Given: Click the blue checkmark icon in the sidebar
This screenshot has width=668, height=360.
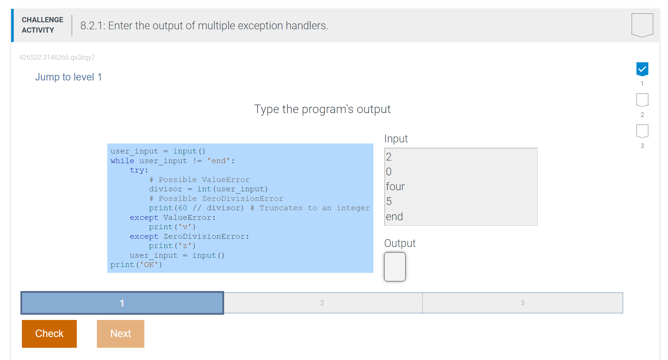Looking at the screenshot, I should click(x=642, y=69).
